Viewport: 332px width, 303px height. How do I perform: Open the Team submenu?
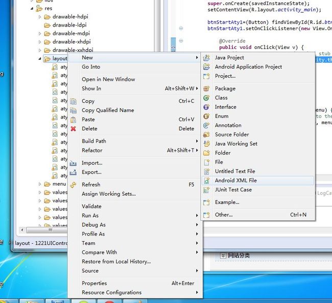click(135, 243)
